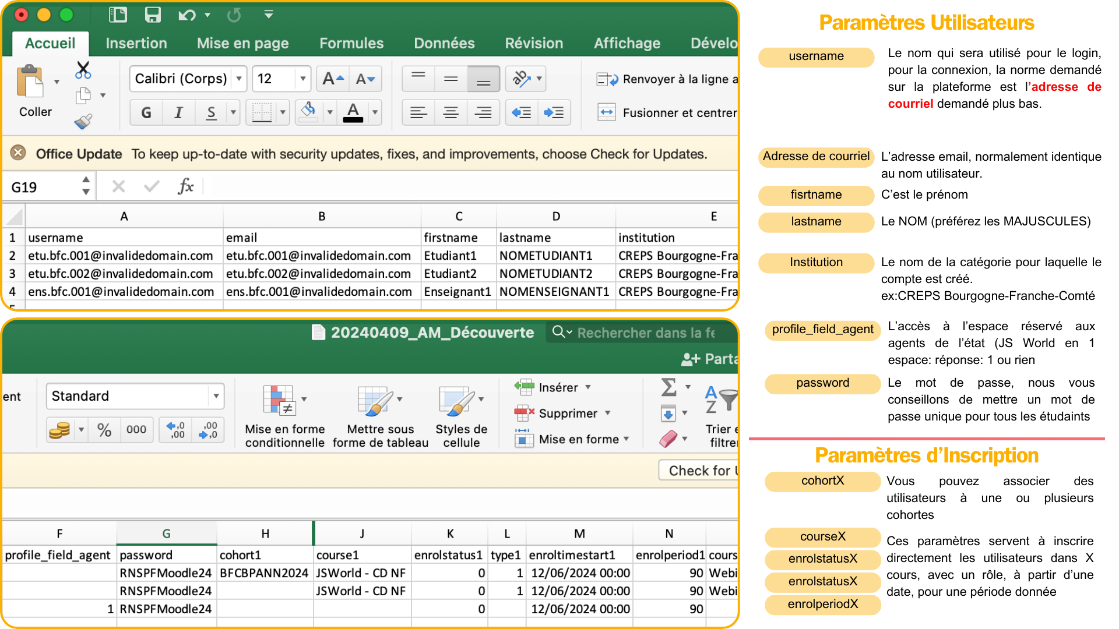Viewport: 1119px width, 629px height.
Task: Click the select-all corner of sheet
Action: point(15,216)
